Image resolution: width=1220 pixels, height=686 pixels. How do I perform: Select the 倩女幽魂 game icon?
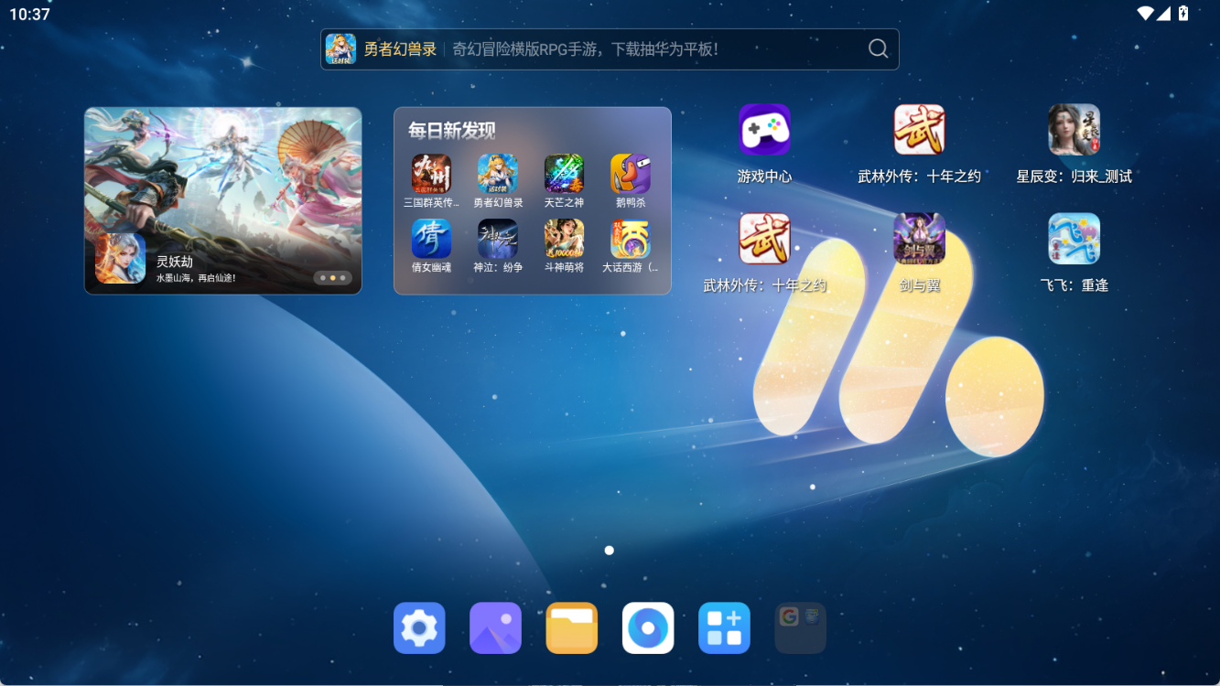pos(431,239)
